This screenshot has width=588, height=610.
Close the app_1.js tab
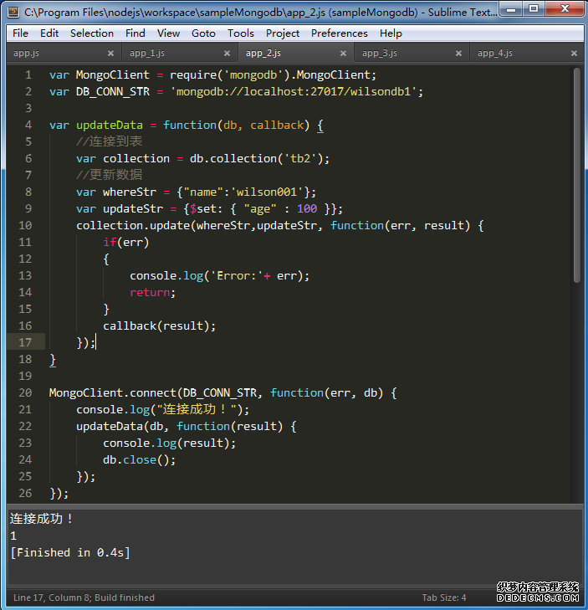226,53
